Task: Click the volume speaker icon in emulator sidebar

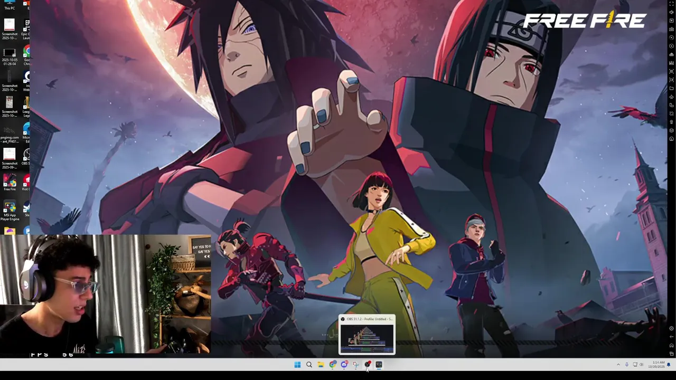Action: [x=671, y=12]
